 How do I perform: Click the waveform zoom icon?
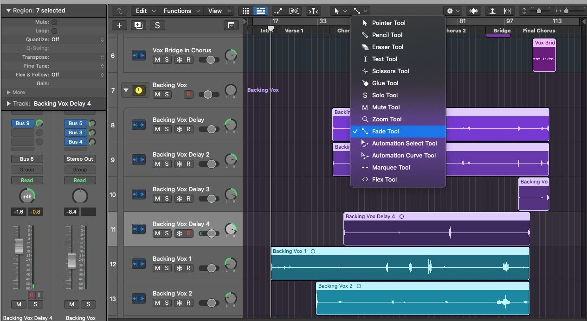coord(473,11)
